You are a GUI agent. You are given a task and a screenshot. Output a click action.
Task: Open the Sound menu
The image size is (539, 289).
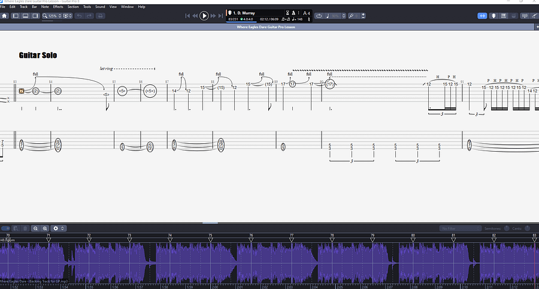point(100,7)
